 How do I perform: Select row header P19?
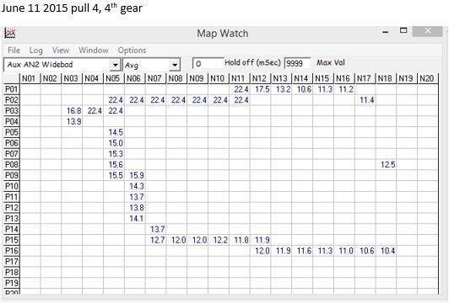[12, 283]
